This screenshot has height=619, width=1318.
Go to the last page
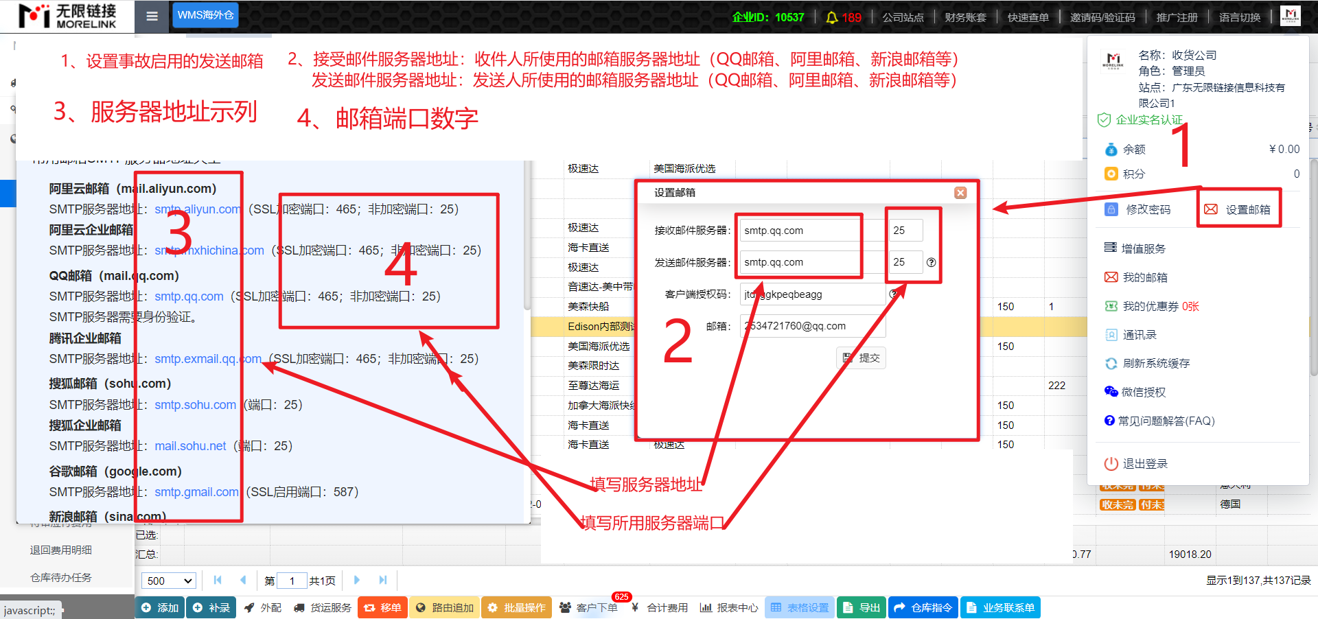pos(383,580)
